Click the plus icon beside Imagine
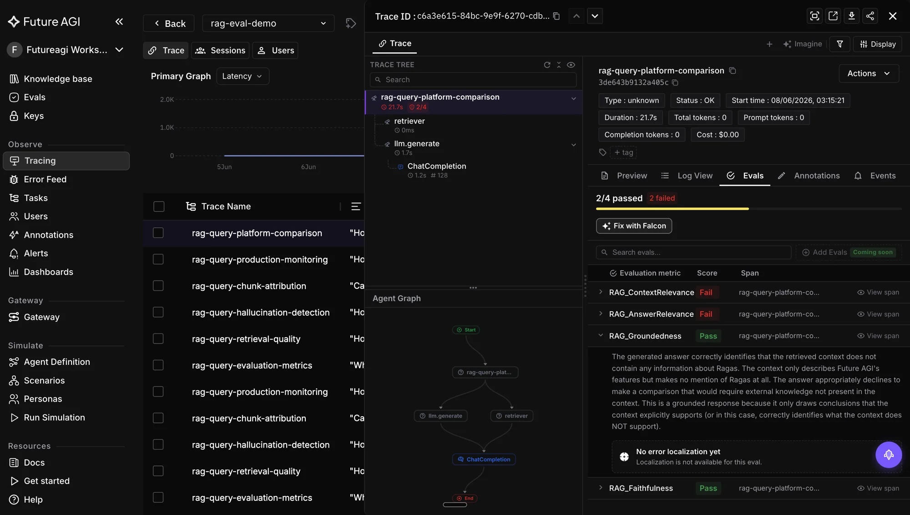The image size is (910, 515). (x=769, y=44)
